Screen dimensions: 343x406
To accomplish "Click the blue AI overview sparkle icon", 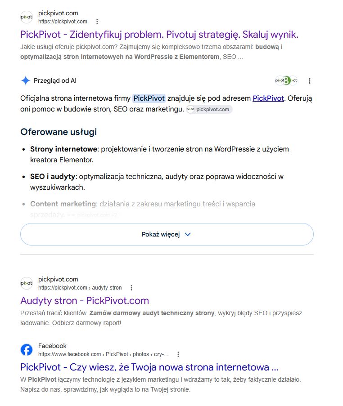I will click(25, 80).
